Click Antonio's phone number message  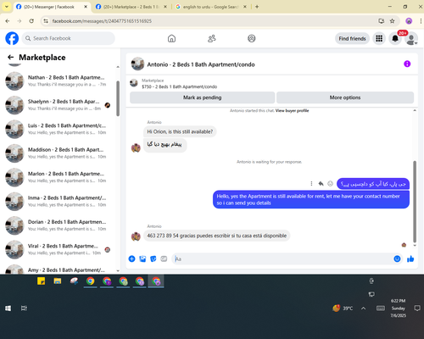217,236
